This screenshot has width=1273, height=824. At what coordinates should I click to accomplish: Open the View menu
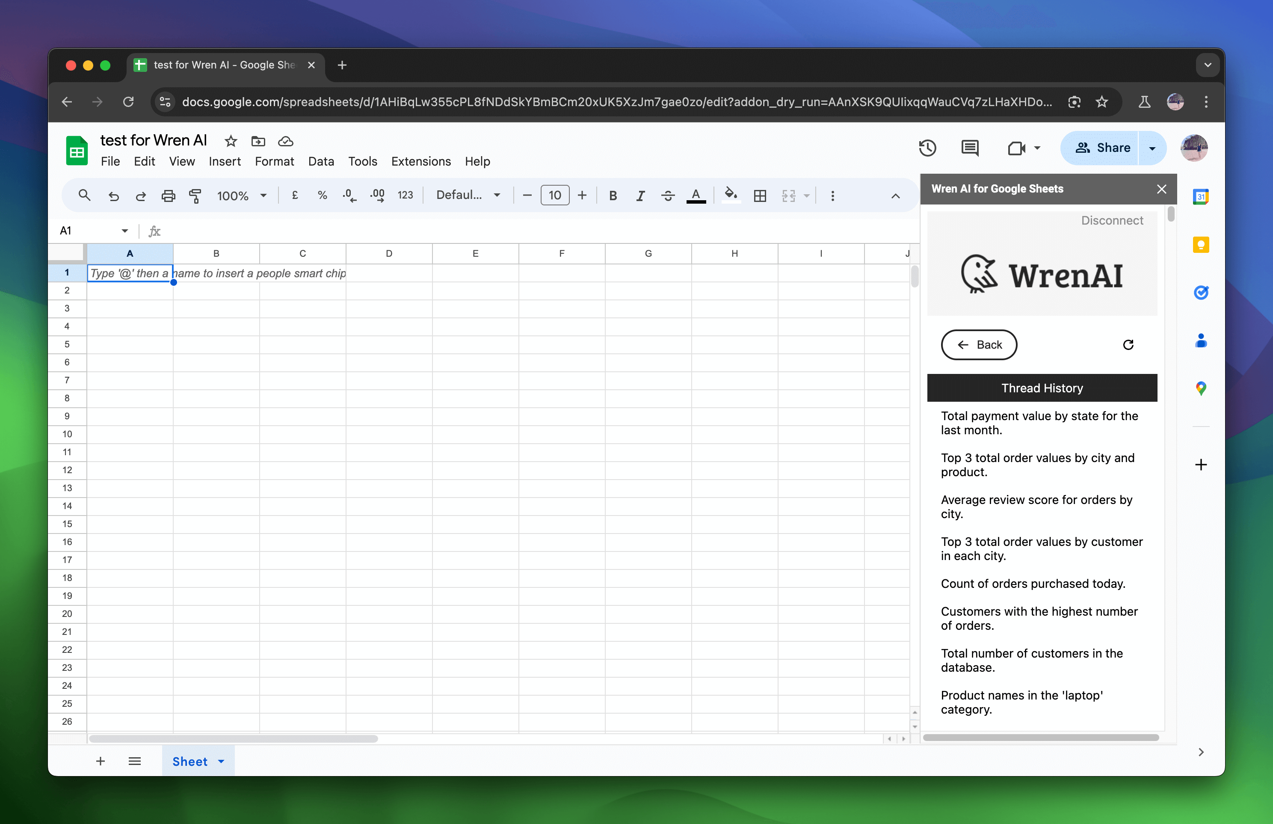click(x=182, y=162)
